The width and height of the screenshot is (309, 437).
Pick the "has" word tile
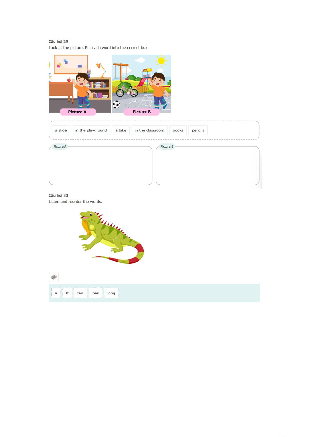tap(96, 293)
